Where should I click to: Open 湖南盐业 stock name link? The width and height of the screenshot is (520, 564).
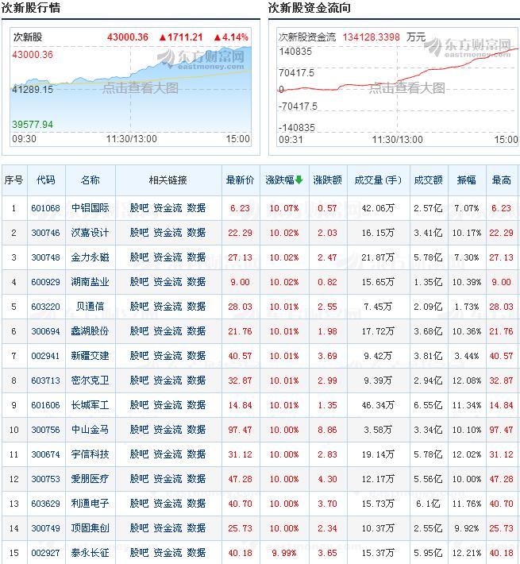point(91,282)
